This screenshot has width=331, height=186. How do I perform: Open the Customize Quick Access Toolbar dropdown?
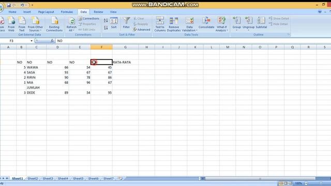(32, 5)
